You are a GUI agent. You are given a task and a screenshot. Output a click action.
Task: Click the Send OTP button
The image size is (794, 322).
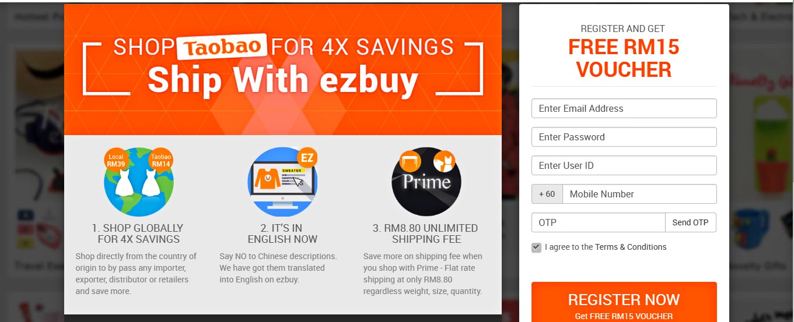pyautogui.click(x=690, y=222)
